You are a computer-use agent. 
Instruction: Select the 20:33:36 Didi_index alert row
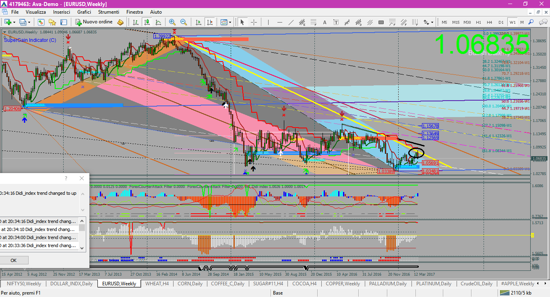coord(39,245)
